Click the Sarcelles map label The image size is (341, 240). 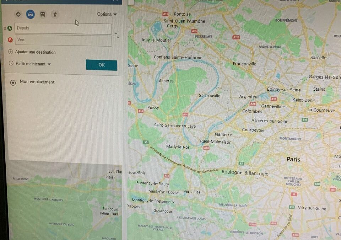[x=319, y=58]
